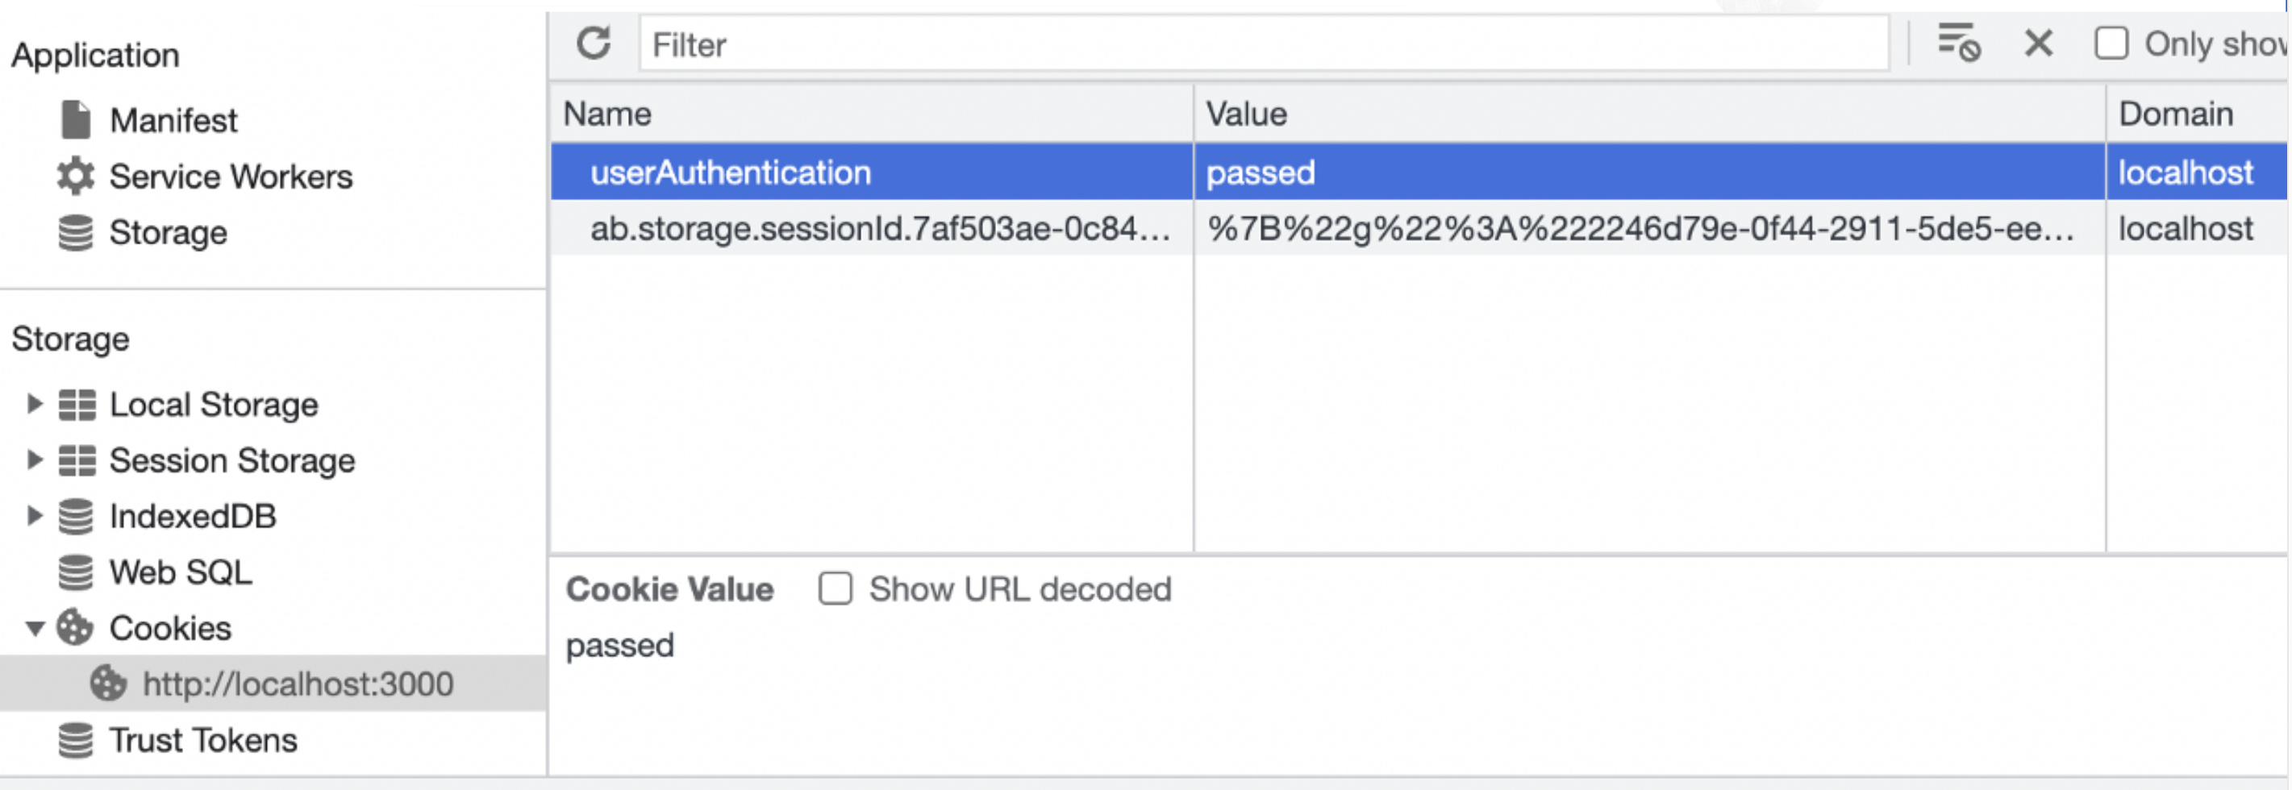
Task: Toggle the Only show checkbox in toolbar
Action: tap(2111, 44)
